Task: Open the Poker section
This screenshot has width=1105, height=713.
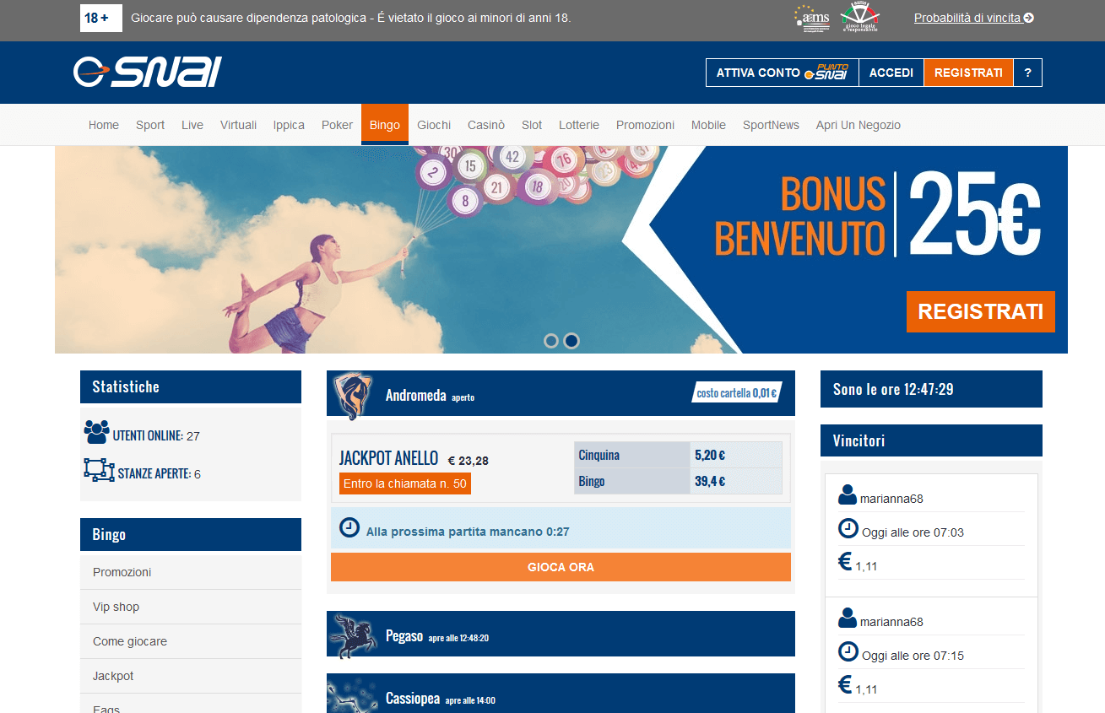Action: (x=337, y=125)
